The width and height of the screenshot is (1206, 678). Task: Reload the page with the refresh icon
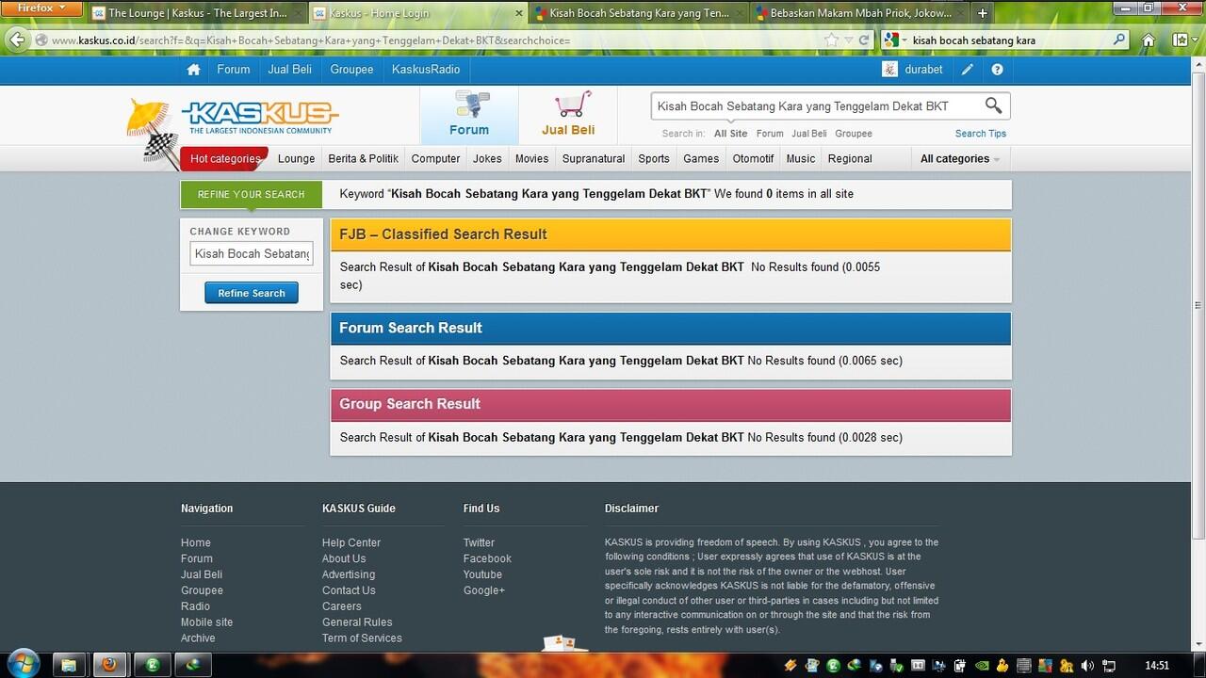tap(864, 40)
